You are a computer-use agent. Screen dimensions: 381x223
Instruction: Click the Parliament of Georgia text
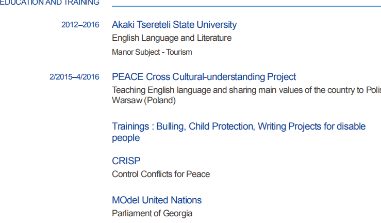coord(152,214)
